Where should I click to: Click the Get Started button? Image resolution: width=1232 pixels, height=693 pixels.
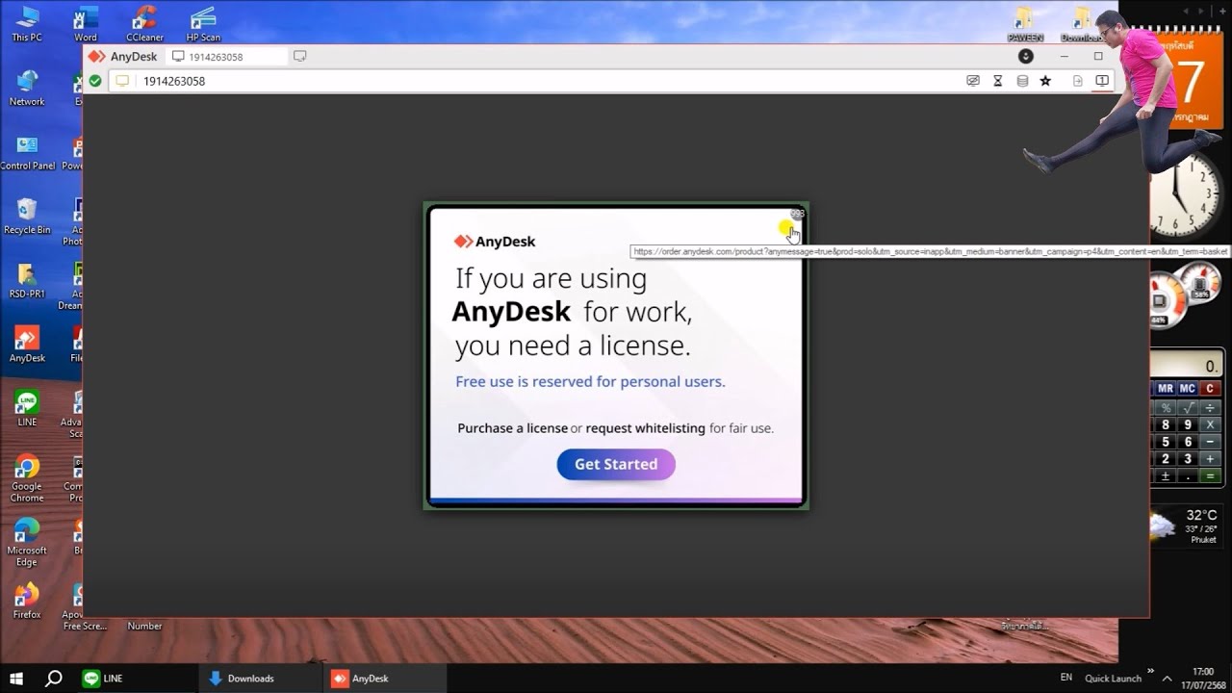[x=616, y=464]
